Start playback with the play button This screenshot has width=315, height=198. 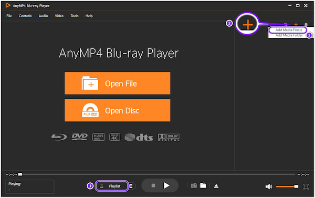(166, 185)
